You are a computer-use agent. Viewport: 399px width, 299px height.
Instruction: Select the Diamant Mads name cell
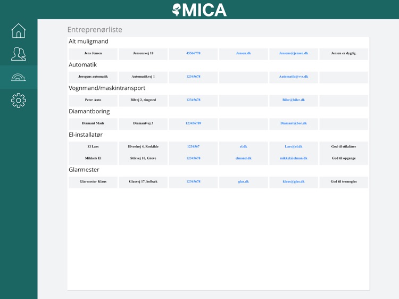click(93, 124)
